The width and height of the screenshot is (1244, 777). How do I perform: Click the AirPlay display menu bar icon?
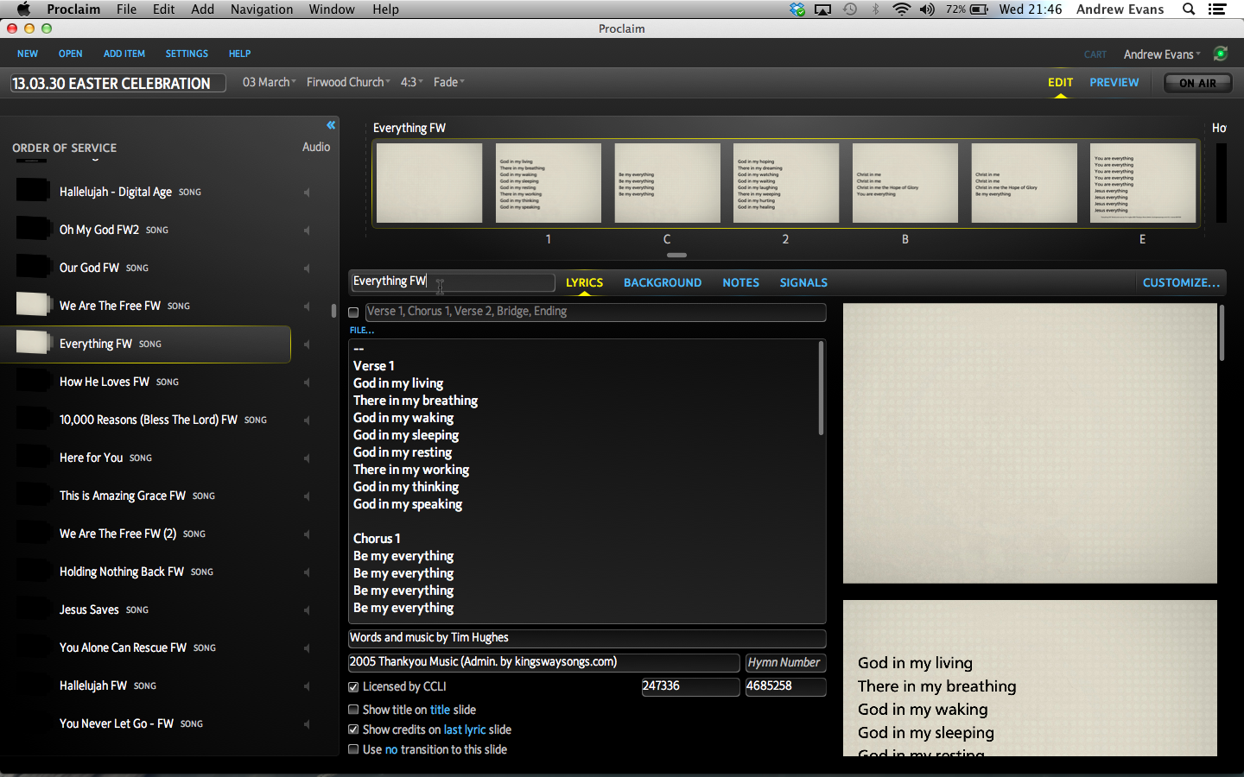coord(823,9)
